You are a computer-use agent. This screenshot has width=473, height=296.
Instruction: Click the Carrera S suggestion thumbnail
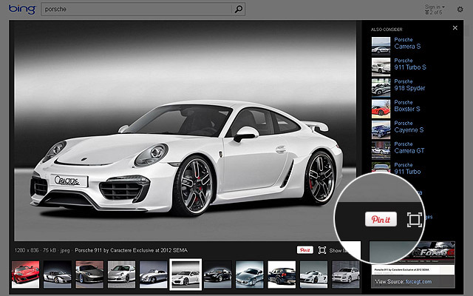coord(381,45)
